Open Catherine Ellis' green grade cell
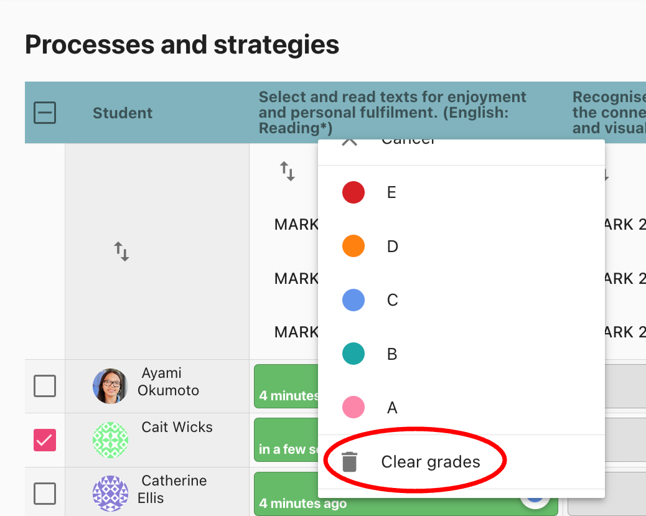This screenshot has width=646, height=516. coord(286,495)
